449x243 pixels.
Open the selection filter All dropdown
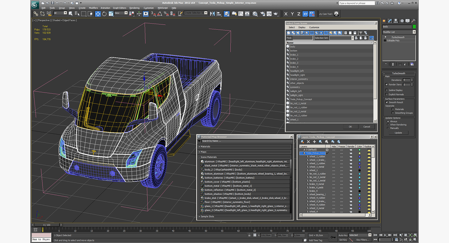point(60,13)
